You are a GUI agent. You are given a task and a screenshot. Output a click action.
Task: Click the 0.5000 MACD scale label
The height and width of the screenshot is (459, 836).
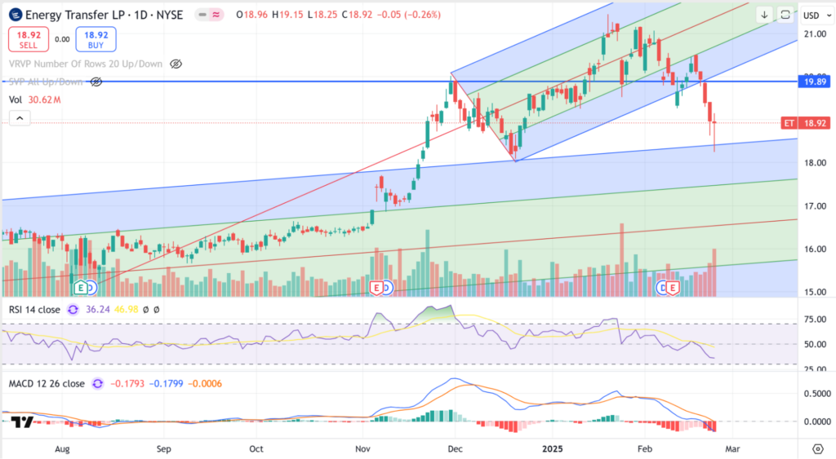(x=817, y=394)
